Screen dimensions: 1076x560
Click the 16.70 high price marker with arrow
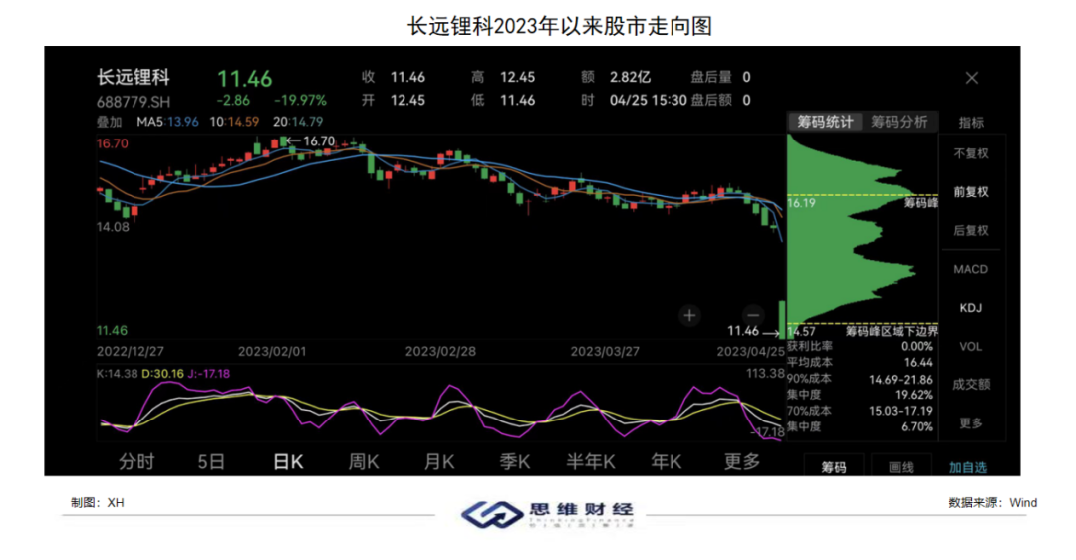[x=310, y=141]
